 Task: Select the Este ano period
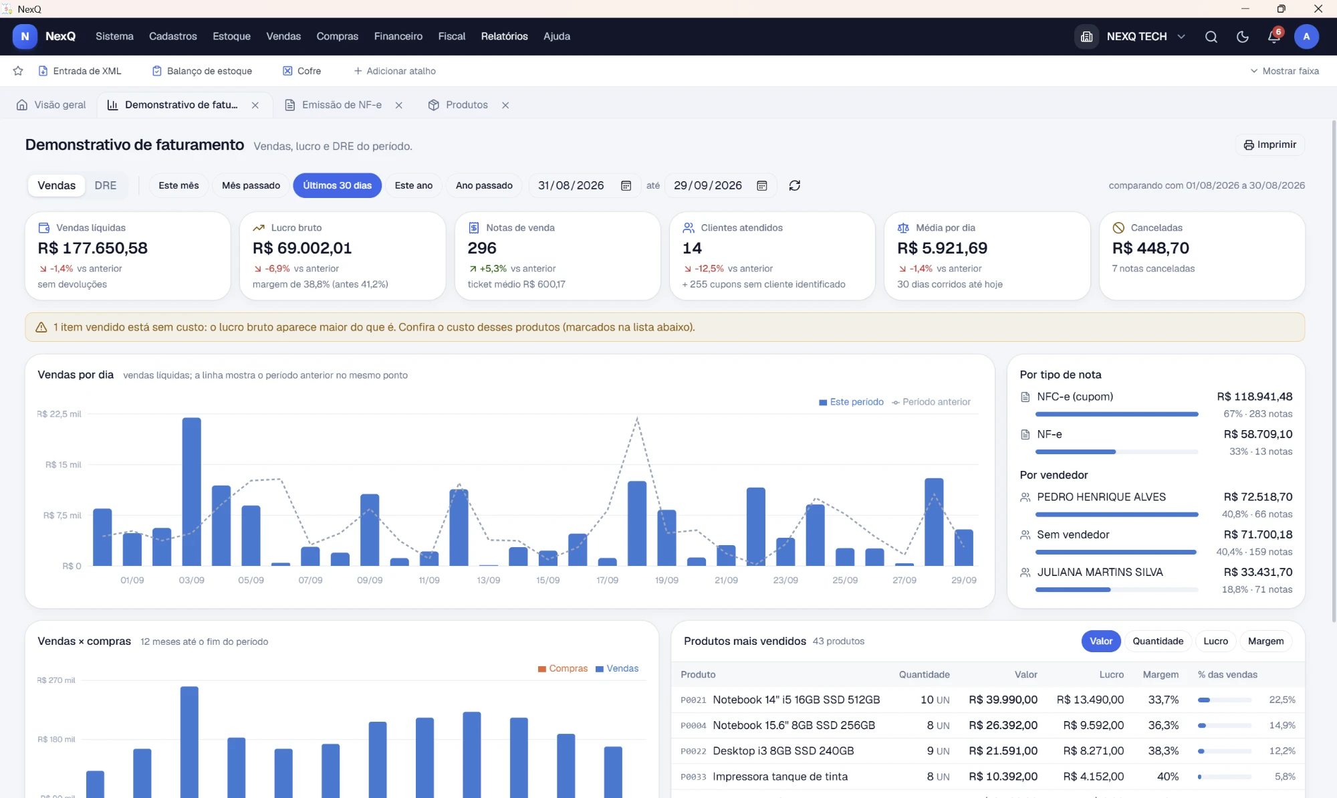tap(413, 185)
